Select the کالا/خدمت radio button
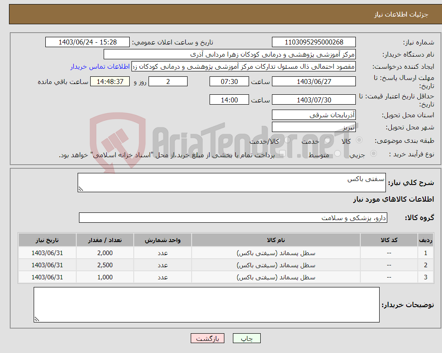This screenshot has height=353, width=442. coord(287,140)
